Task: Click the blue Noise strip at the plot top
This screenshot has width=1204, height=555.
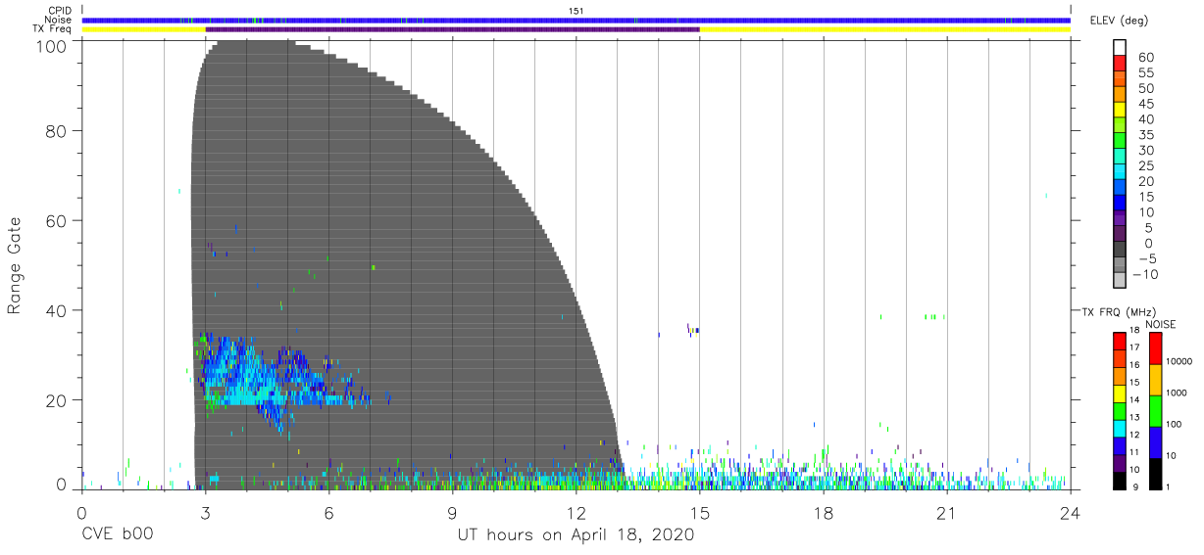Action: tap(577, 20)
